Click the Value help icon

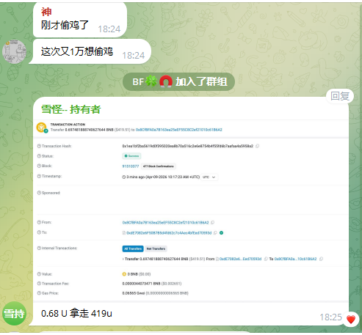click(39, 274)
